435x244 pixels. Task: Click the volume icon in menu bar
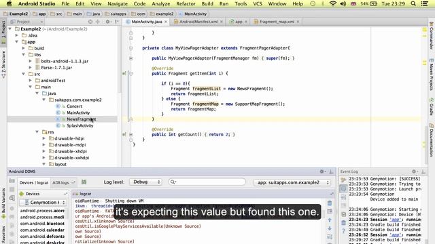343,3
